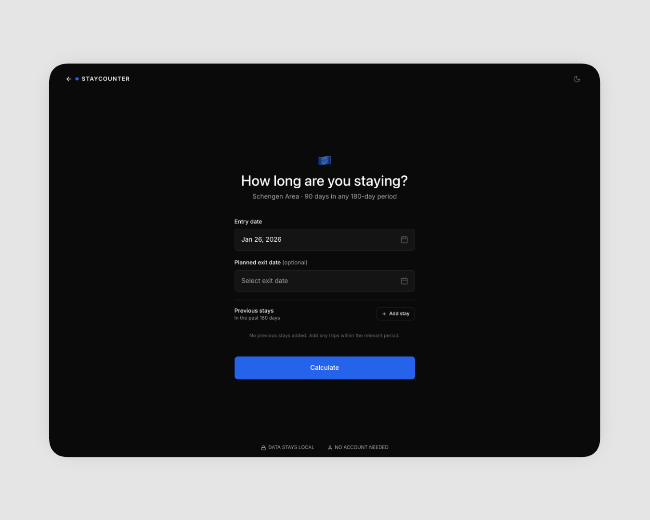Click the Previous stays section heading
The height and width of the screenshot is (520, 650).
254,311
